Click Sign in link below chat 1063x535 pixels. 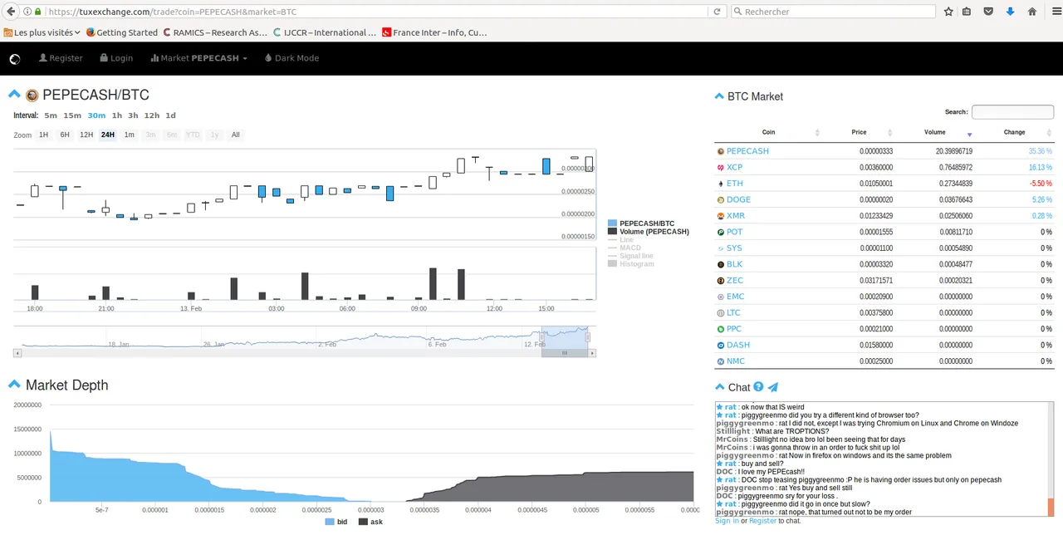pyautogui.click(x=727, y=521)
